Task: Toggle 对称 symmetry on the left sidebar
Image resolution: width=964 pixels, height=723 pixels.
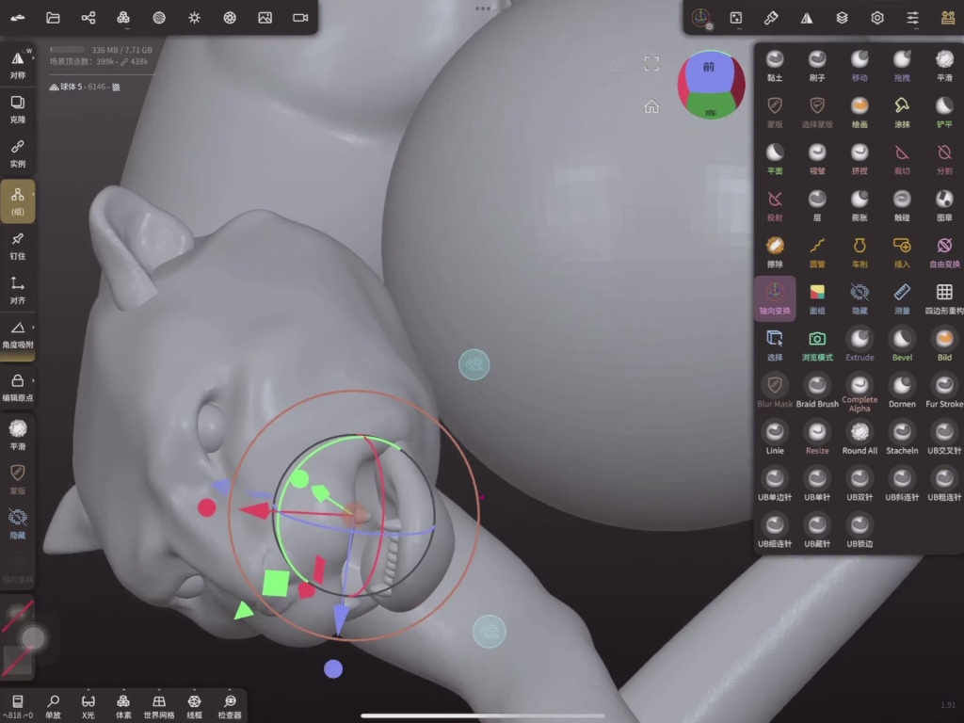Action: [18, 64]
